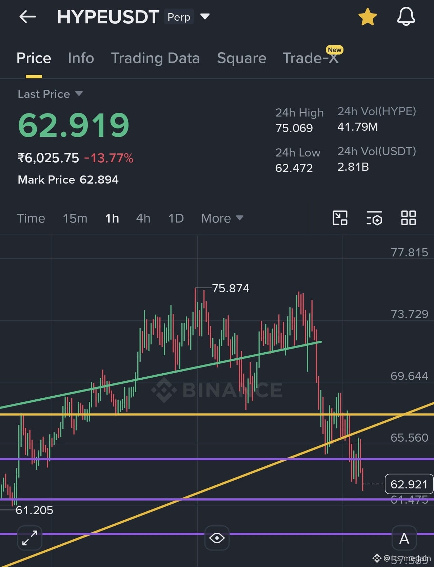Tap the Perp contract label

[x=179, y=17]
